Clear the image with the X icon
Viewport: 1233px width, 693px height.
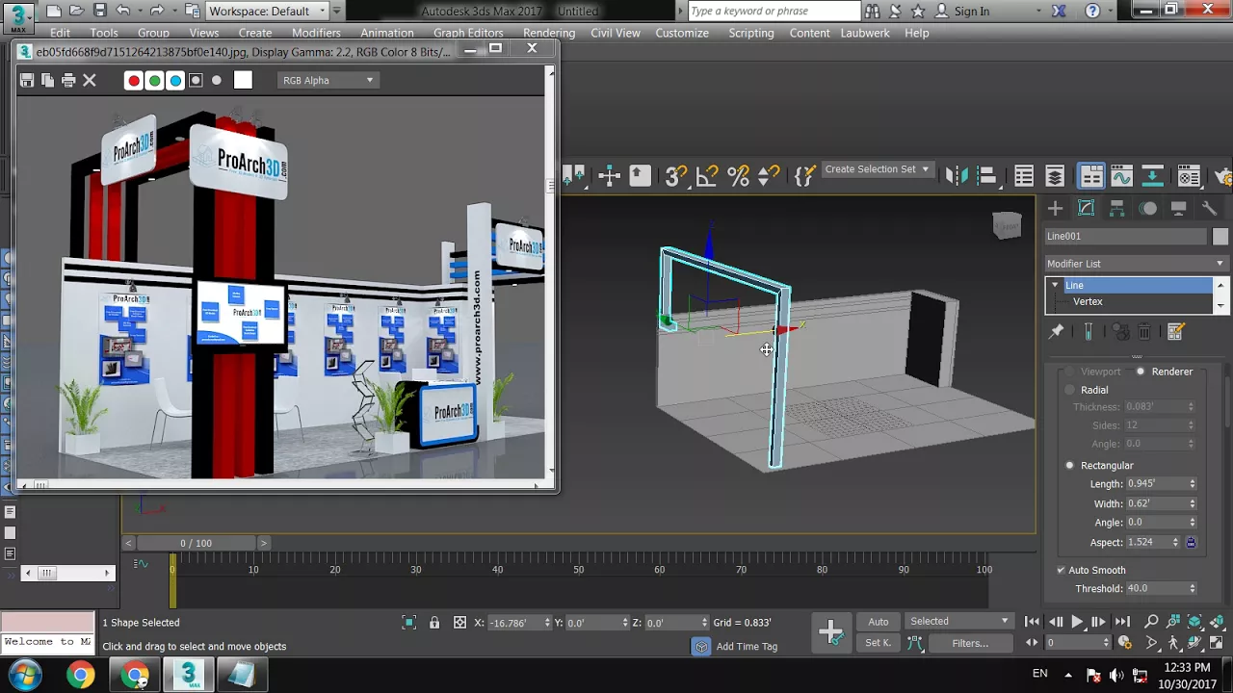tap(90, 81)
